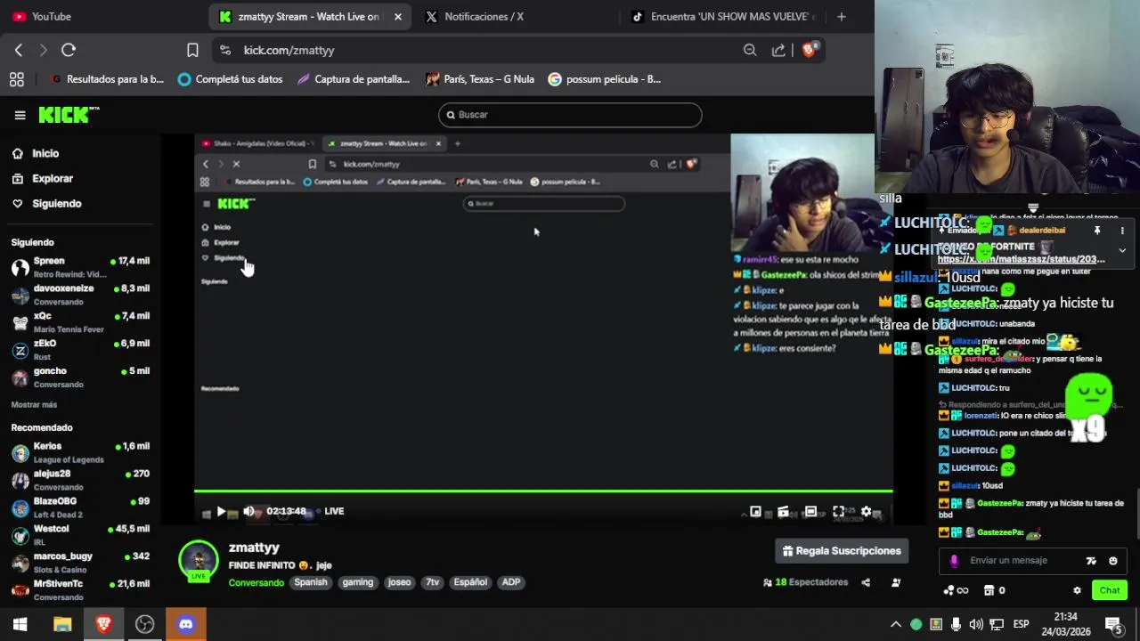Open Explorar in sidebar
Viewport: 1140px width, 641px height.
[x=43, y=178]
